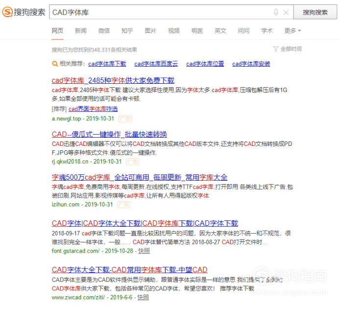This screenshot has width=339, height=309.
Task: Click related search cad字体库安装
Action: point(251,64)
